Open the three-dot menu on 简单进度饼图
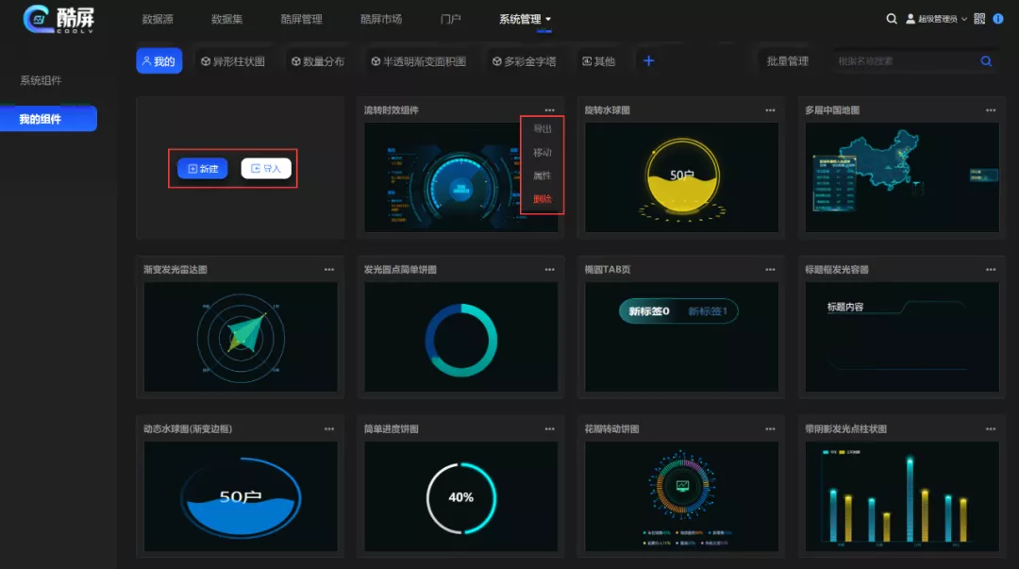Image resolution: width=1019 pixels, height=569 pixels. point(549,429)
